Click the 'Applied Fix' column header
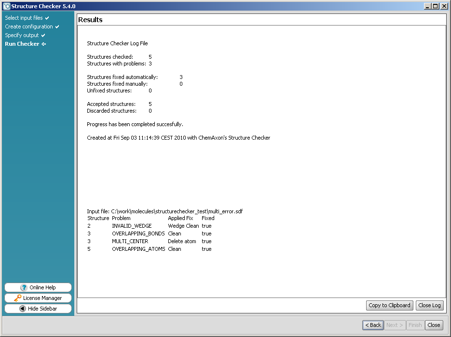Screen dimensions: 451x337 180,218
